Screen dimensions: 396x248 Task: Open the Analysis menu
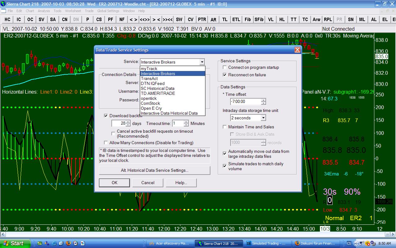pos(44,11)
